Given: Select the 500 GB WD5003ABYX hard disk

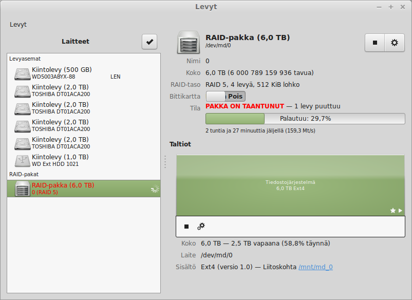Looking at the screenshot, I should pos(62,73).
